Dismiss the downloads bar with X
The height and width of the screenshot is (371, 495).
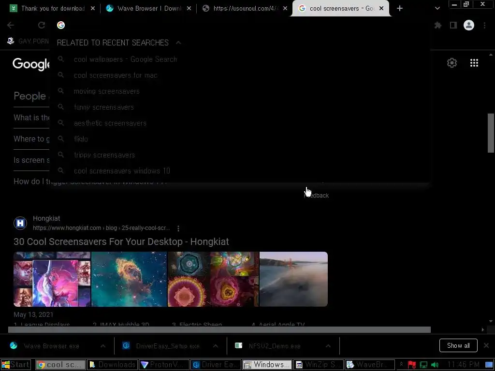click(x=486, y=346)
